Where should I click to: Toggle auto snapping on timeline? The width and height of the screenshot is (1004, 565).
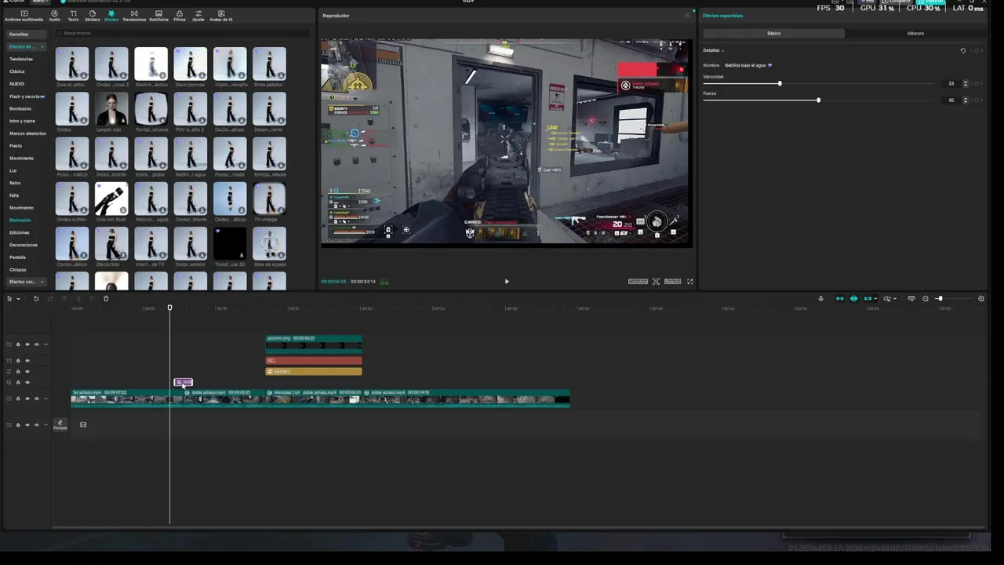[x=854, y=298]
